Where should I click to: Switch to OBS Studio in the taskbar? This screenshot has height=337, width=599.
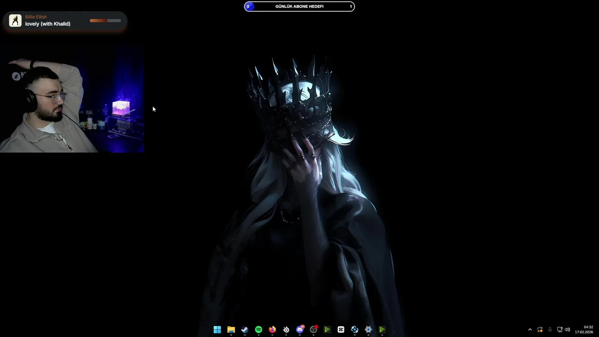[314, 330]
